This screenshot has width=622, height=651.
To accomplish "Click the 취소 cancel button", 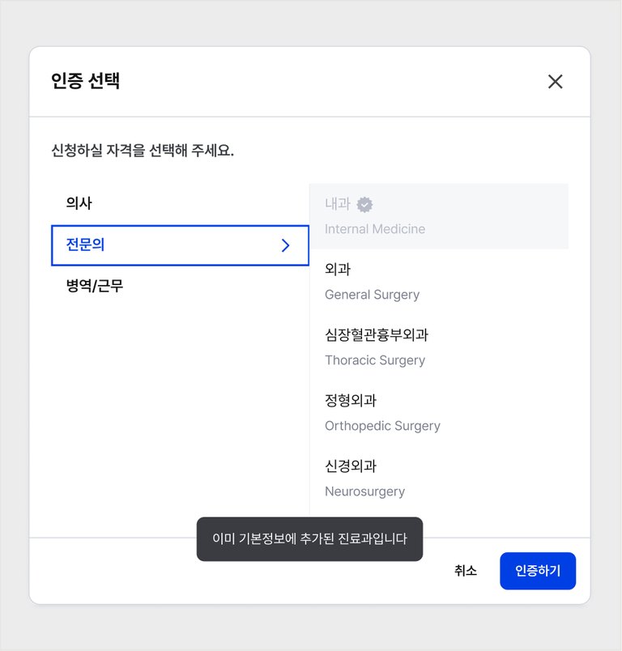I will (x=466, y=571).
